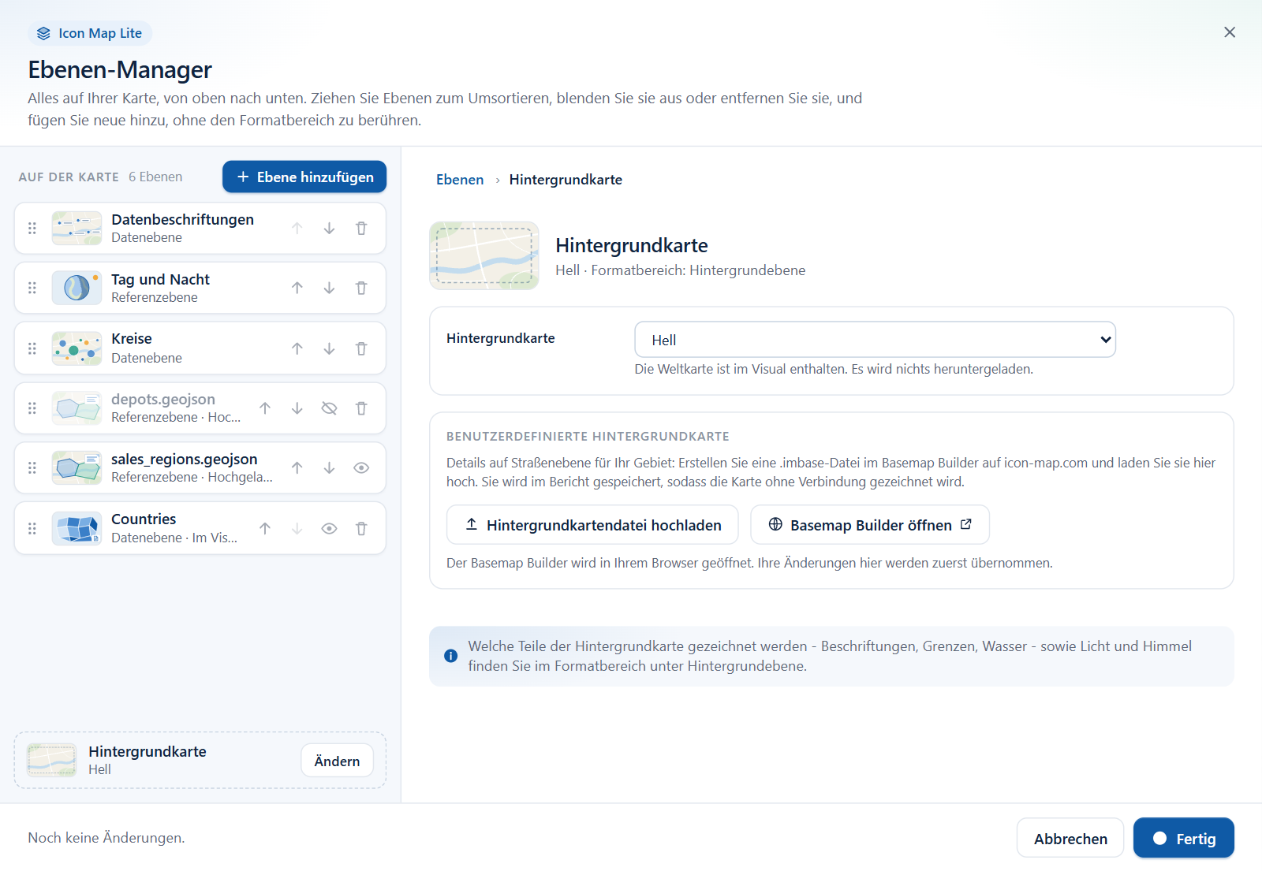Open the Basemap Builder
Screen dimensions: 1262x871
pos(870,525)
